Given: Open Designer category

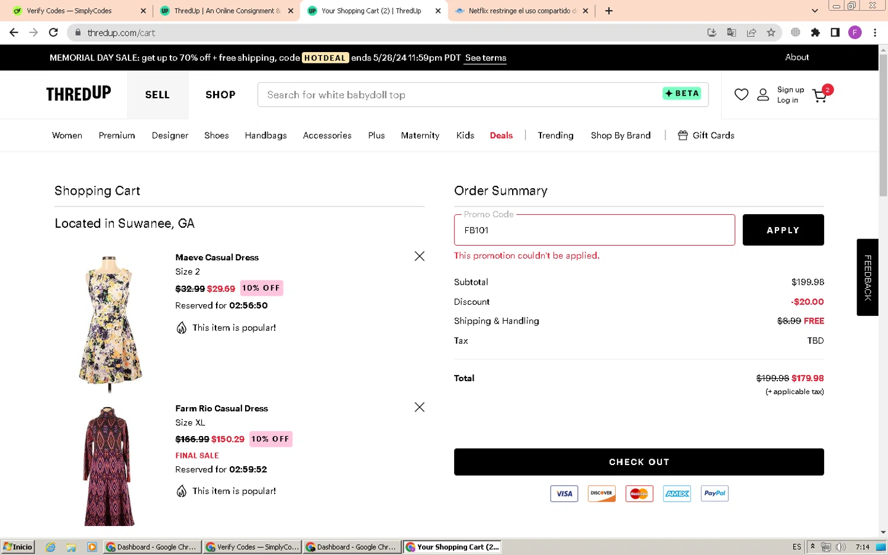Looking at the screenshot, I should (x=170, y=135).
